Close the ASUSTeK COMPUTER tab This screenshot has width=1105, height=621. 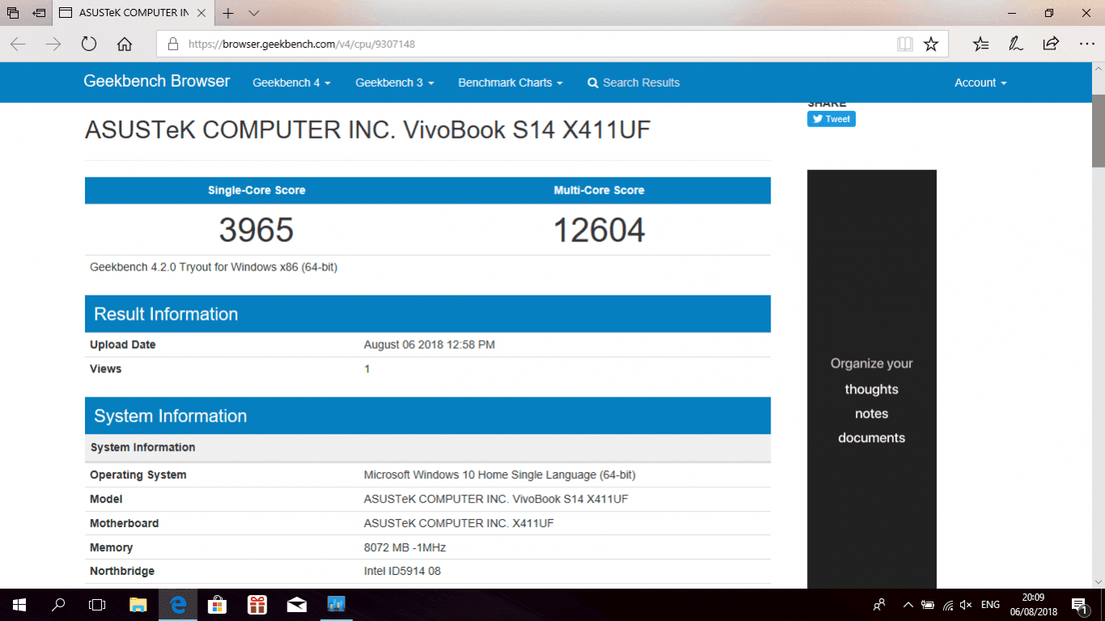[x=202, y=13]
